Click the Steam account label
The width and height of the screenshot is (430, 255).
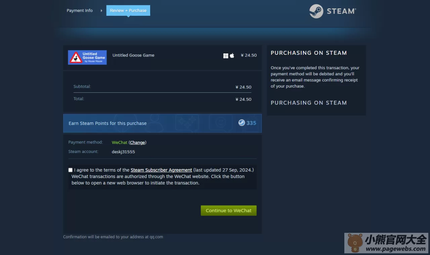[x=83, y=152]
